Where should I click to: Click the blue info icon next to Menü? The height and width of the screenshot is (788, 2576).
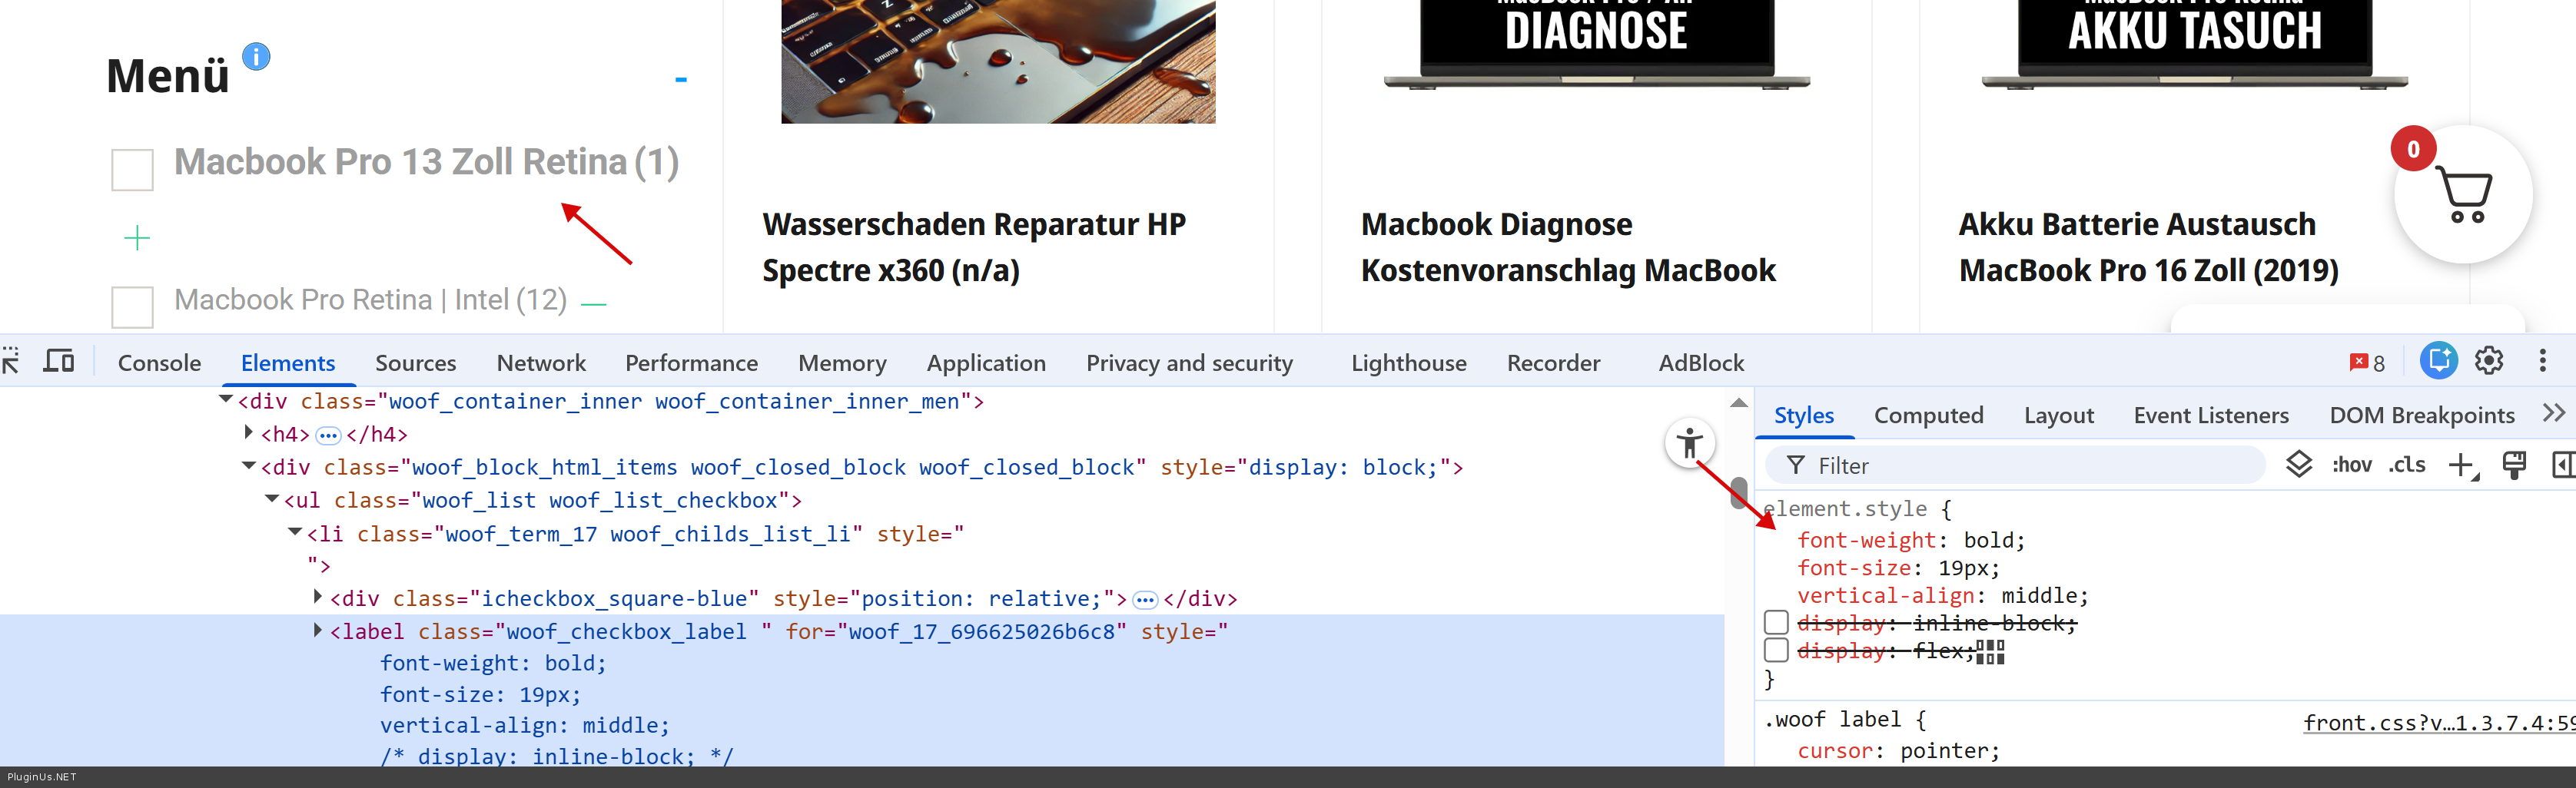[x=256, y=57]
